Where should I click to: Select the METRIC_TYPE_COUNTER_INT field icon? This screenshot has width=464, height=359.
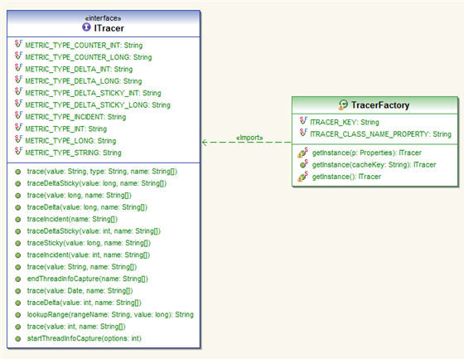pos(18,44)
